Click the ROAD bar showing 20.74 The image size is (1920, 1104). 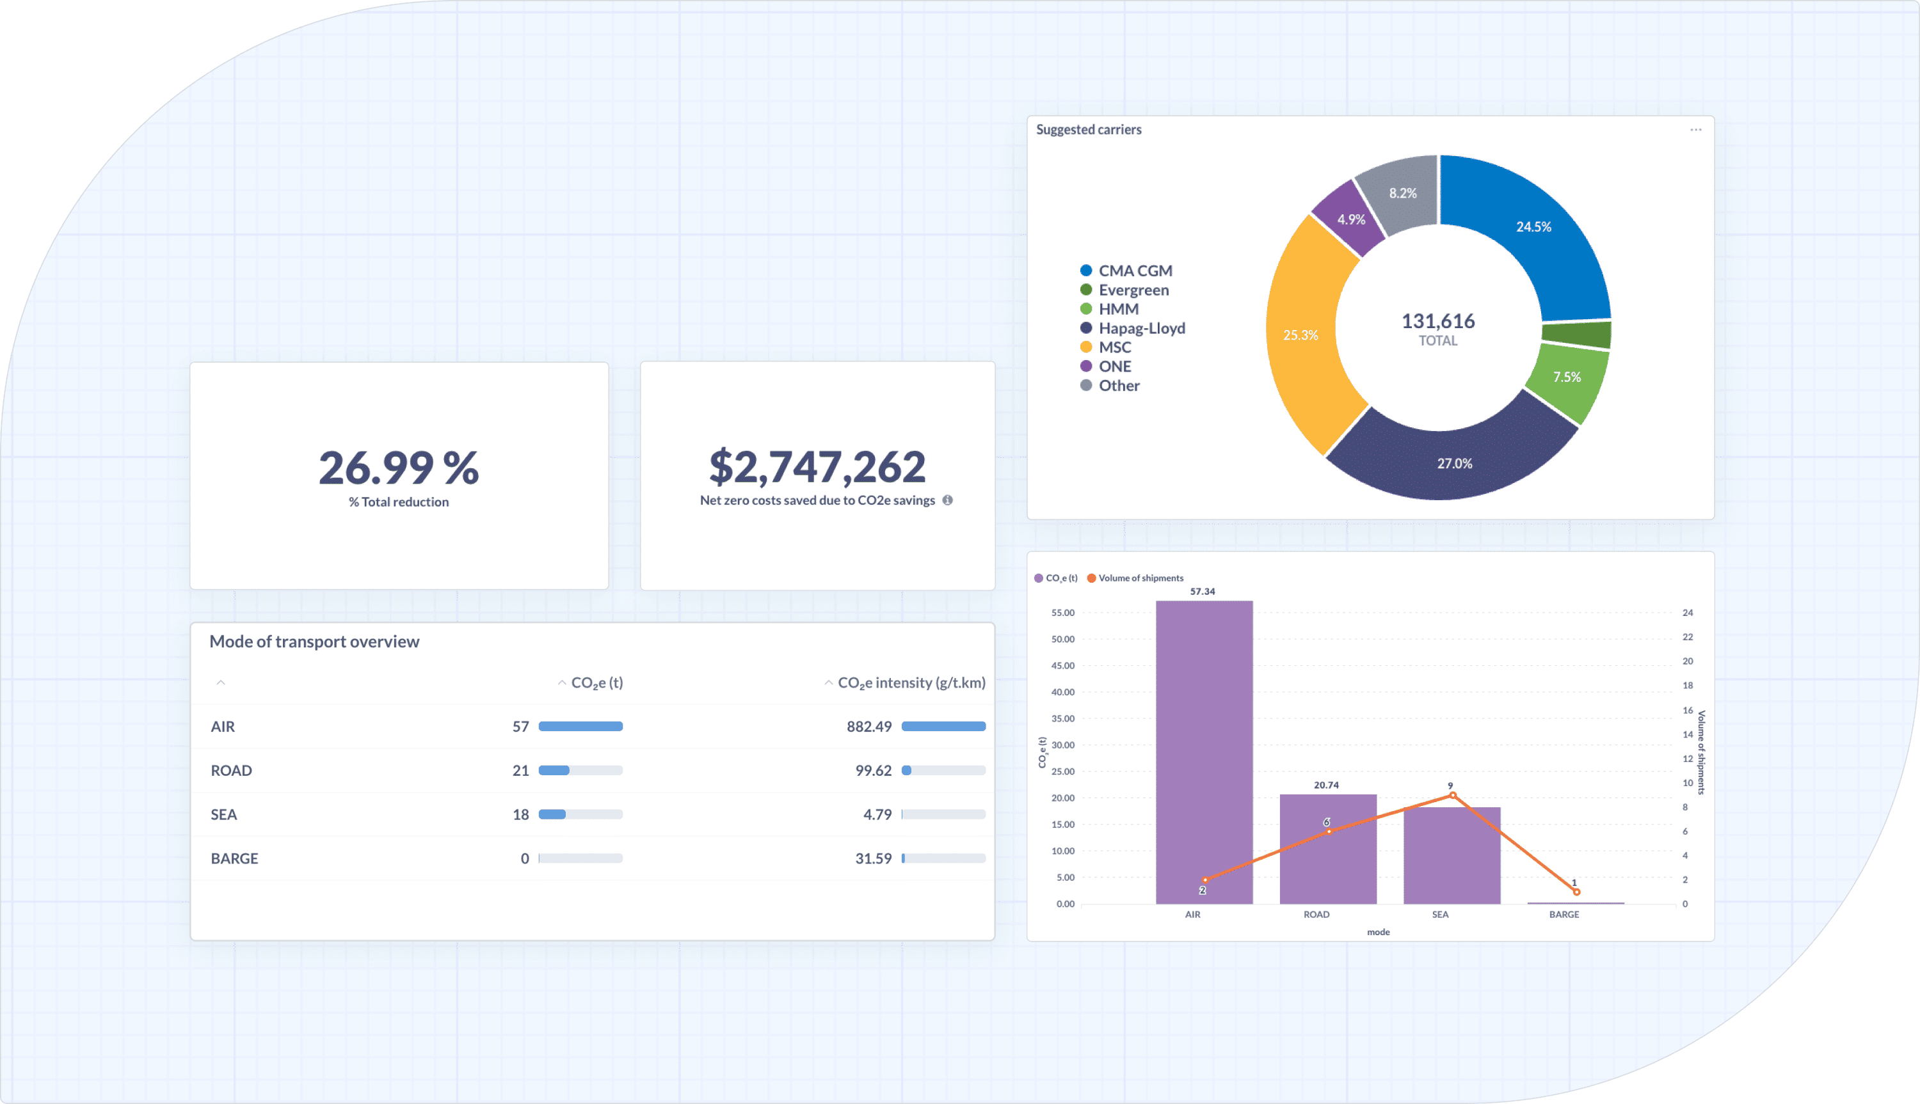click(1327, 864)
